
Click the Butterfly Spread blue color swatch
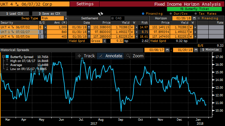[x=7, y=57]
